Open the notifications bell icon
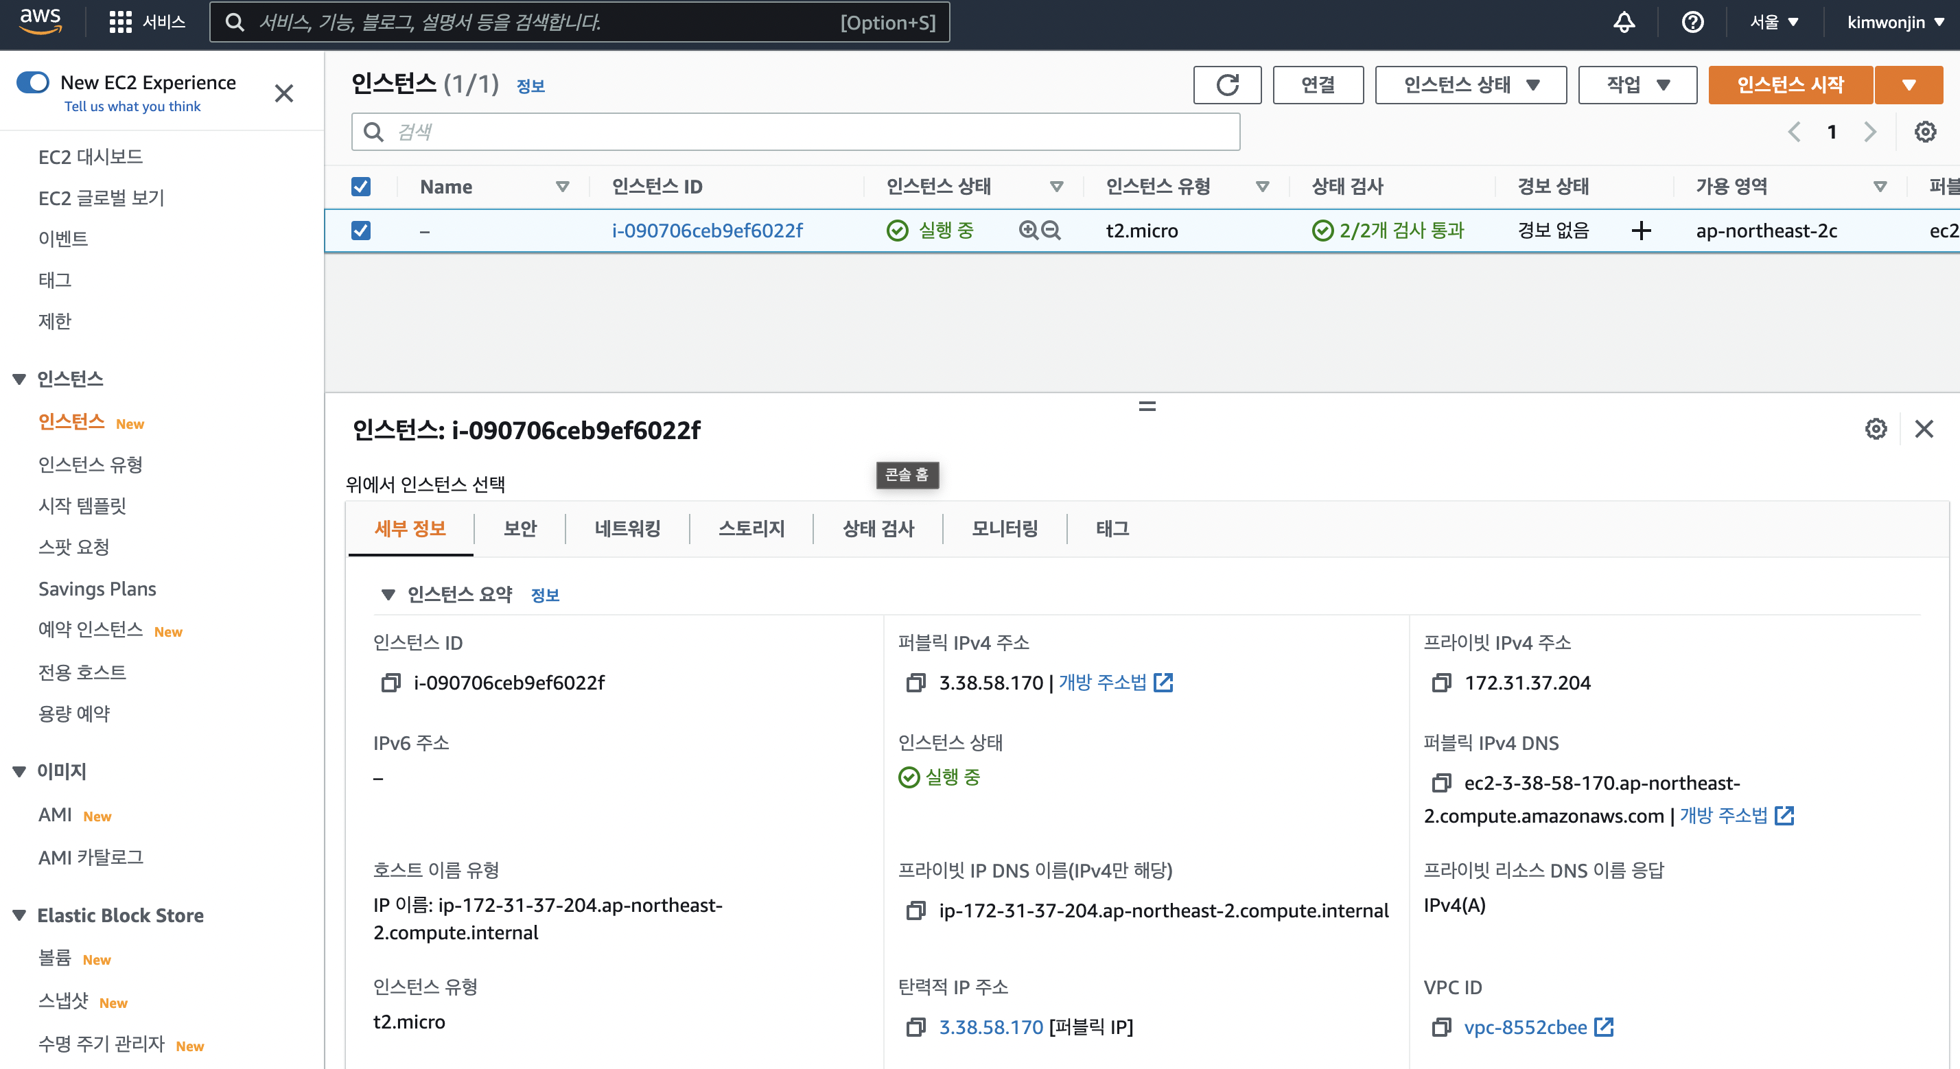The width and height of the screenshot is (1960, 1069). click(1624, 22)
